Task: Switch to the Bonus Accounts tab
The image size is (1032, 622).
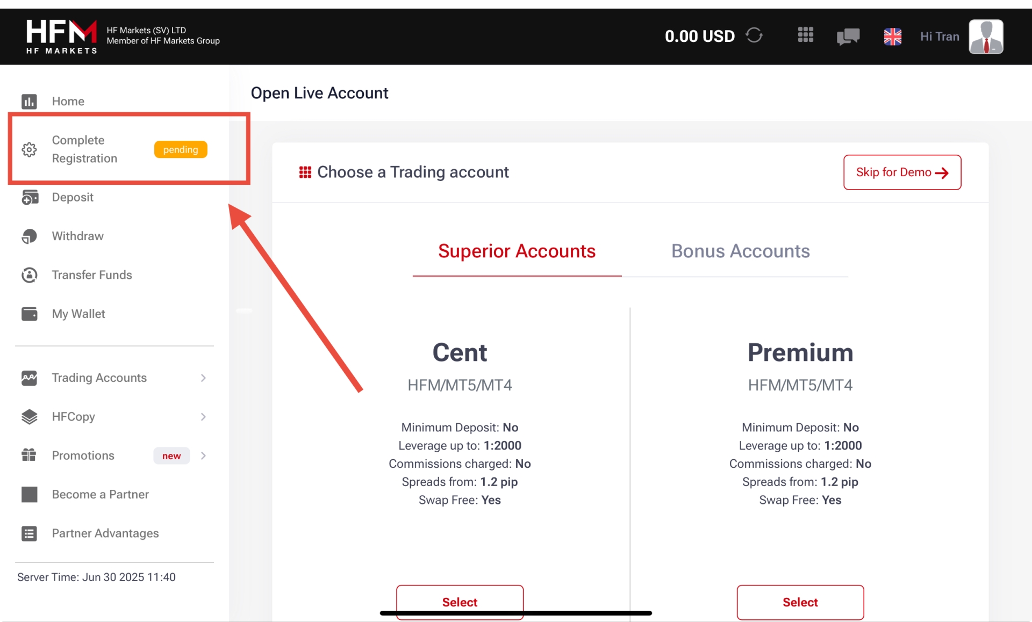Action: [740, 251]
